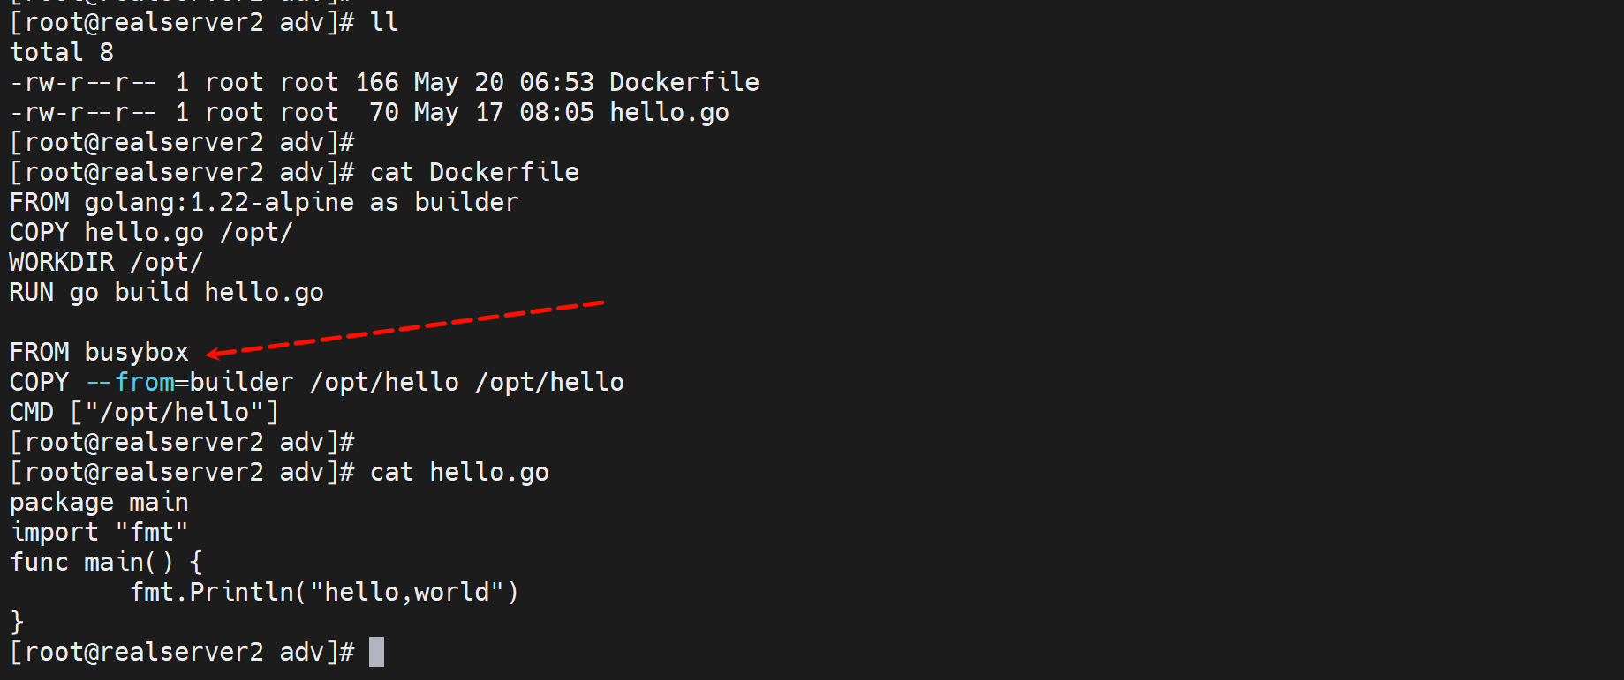The image size is (1624, 680).
Task: Click the terminal cursor block at the last prompt
Action: coord(376,652)
